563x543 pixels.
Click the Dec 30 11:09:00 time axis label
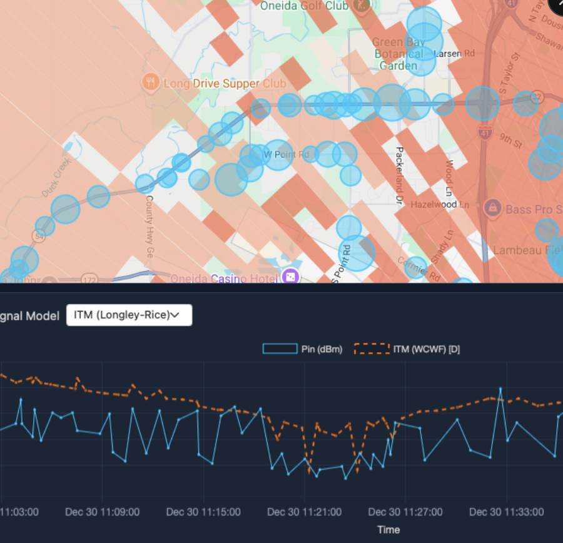click(102, 512)
